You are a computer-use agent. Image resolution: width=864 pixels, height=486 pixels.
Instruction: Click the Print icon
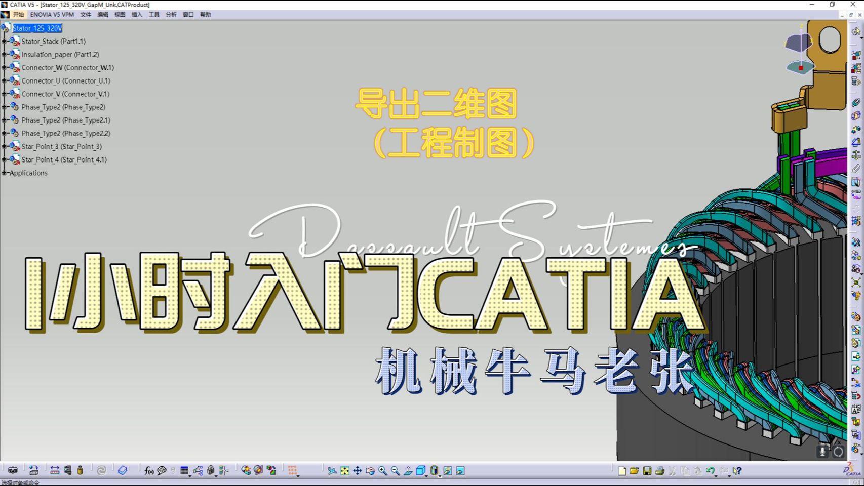click(x=659, y=470)
